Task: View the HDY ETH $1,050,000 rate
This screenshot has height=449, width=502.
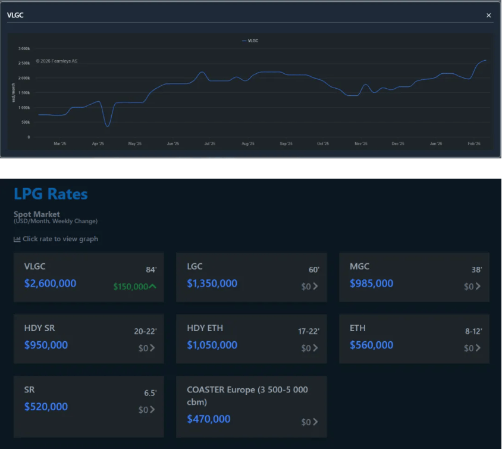Action: tap(212, 345)
